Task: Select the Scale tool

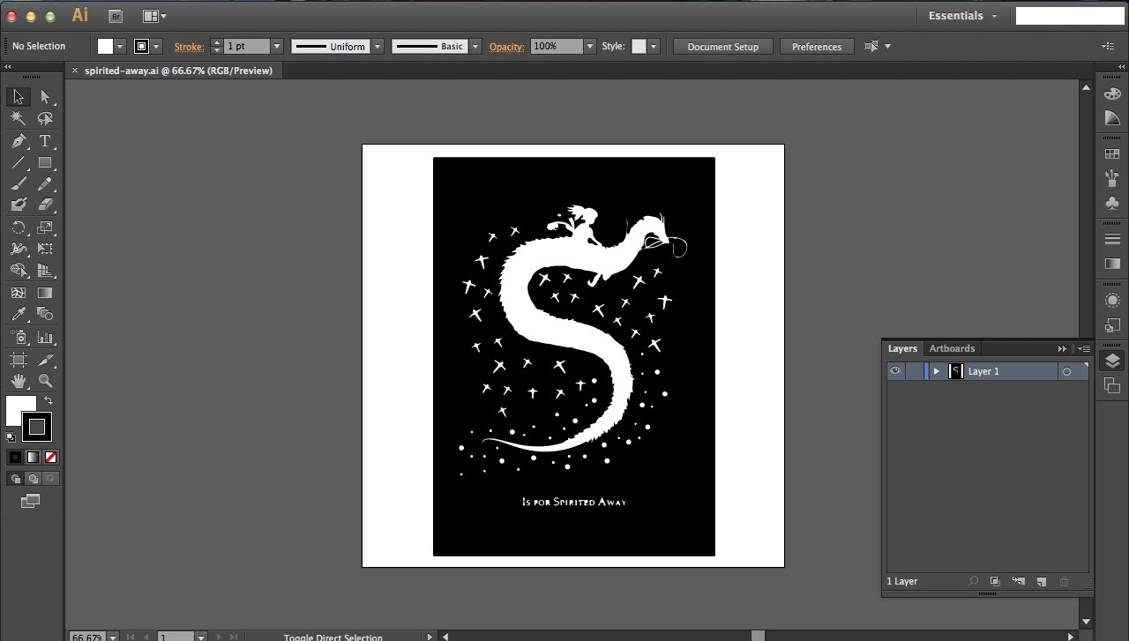Action: [45, 227]
